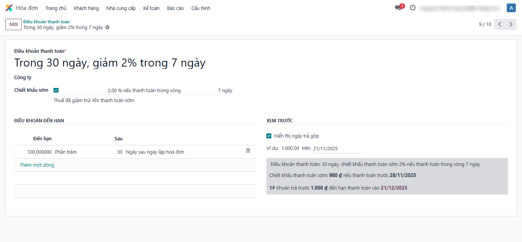The image size is (522, 242).
Task: Click Thêm một dòng link
Action: click(37, 165)
